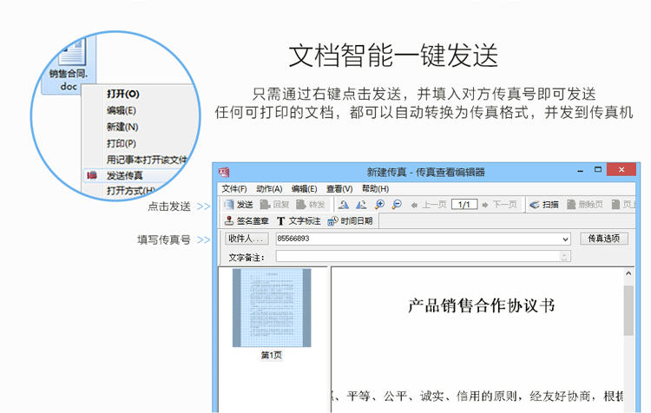Click the 扫描 (Scan) toolbar icon
This screenshot has height=413, width=651.
pos(544,205)
